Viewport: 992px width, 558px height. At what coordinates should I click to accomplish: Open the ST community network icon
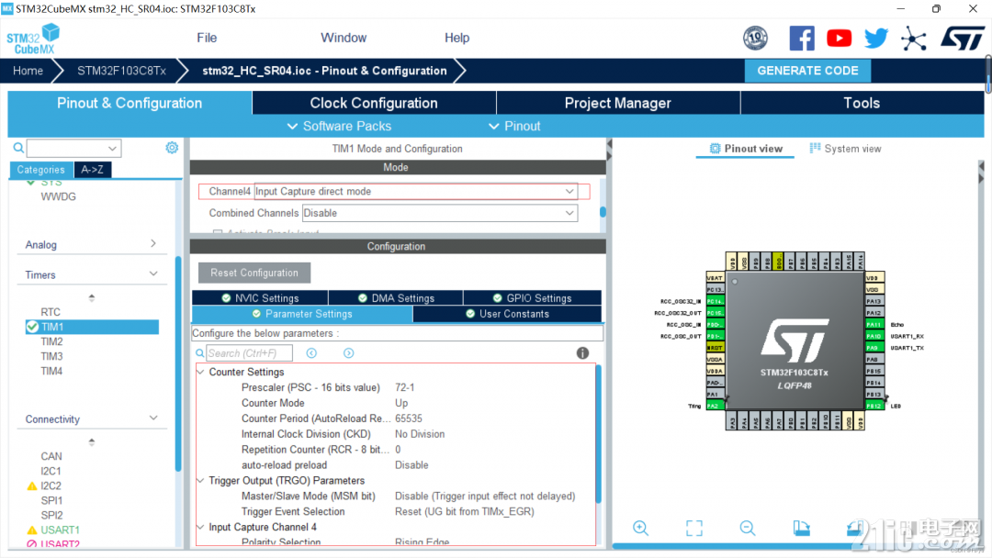[x=914, y=39]
